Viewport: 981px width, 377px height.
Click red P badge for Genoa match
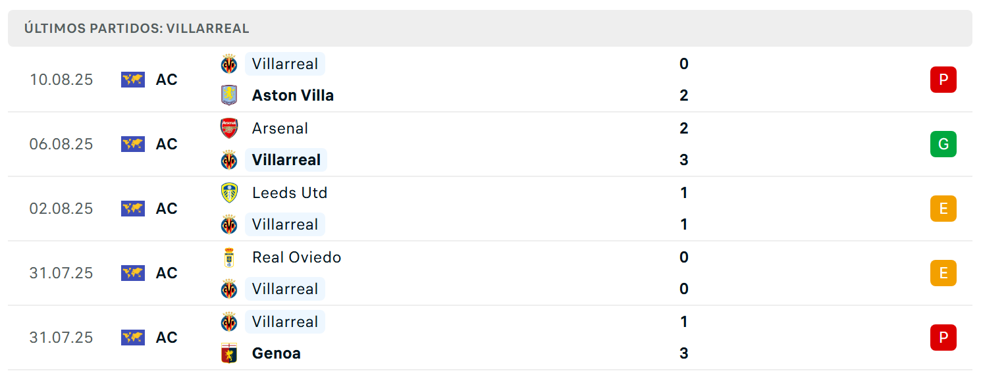[x=943, y=338]
